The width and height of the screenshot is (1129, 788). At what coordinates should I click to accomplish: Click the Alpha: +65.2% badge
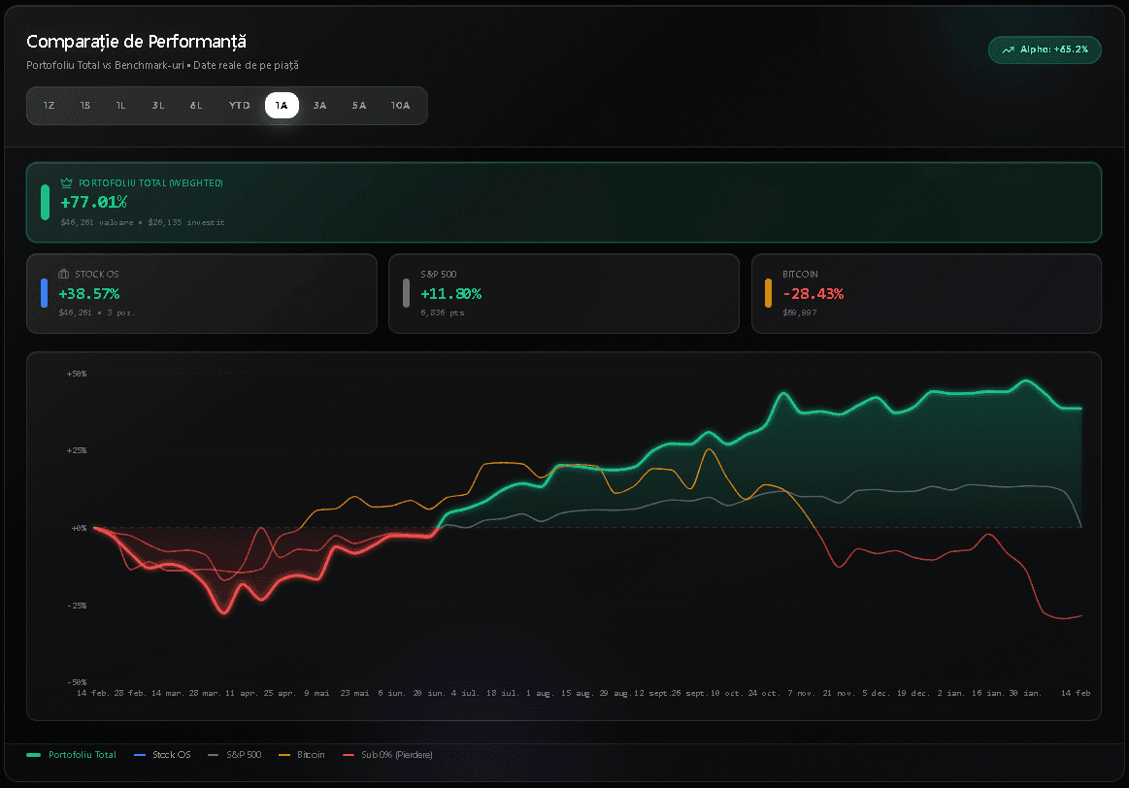[1045, 49]
